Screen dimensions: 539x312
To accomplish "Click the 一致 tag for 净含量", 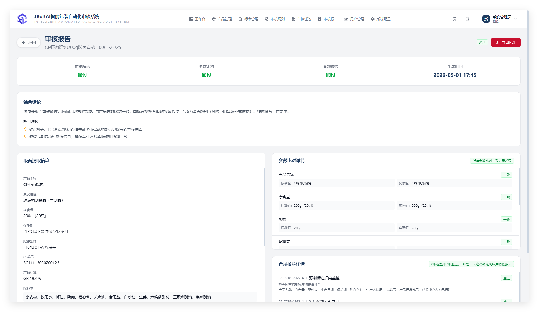I will 507,197.
